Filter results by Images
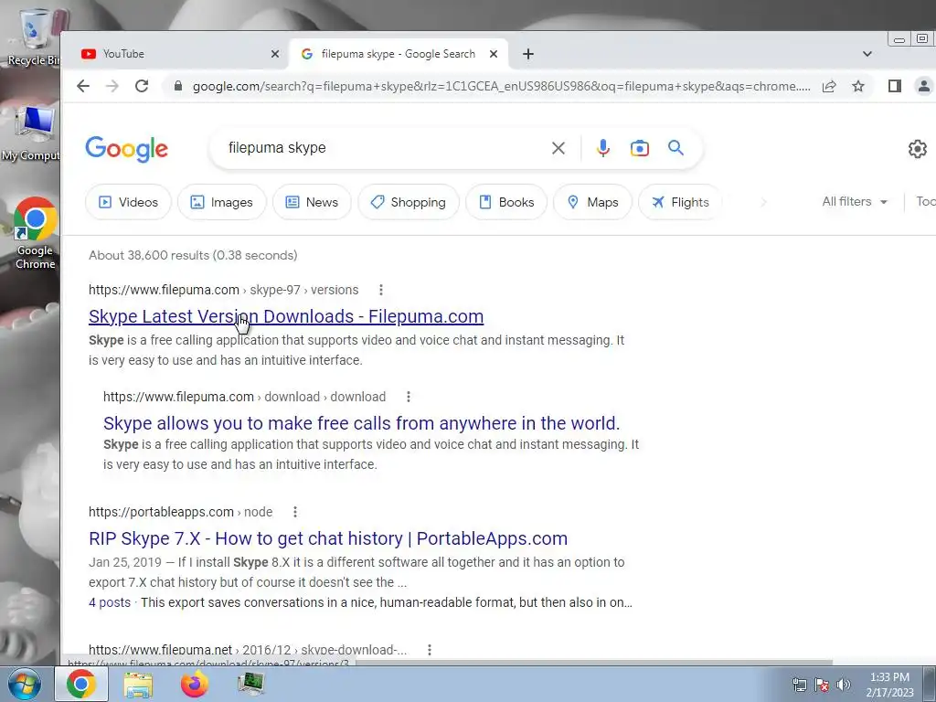Image resolution: width=936 pixels, height=702 pixels. pos(221,202)
